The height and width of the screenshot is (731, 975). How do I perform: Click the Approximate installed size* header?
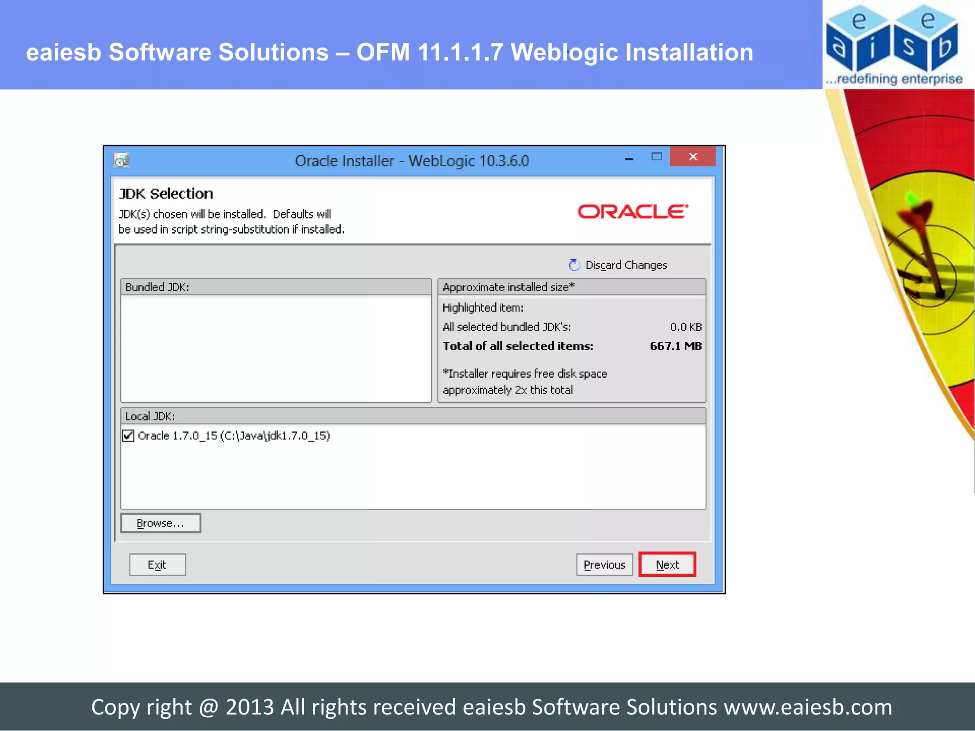pyautogui.click(x=571, y=287)
